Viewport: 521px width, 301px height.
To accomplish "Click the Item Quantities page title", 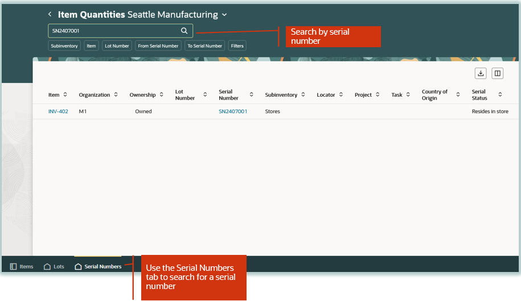I will pos(91,15).
